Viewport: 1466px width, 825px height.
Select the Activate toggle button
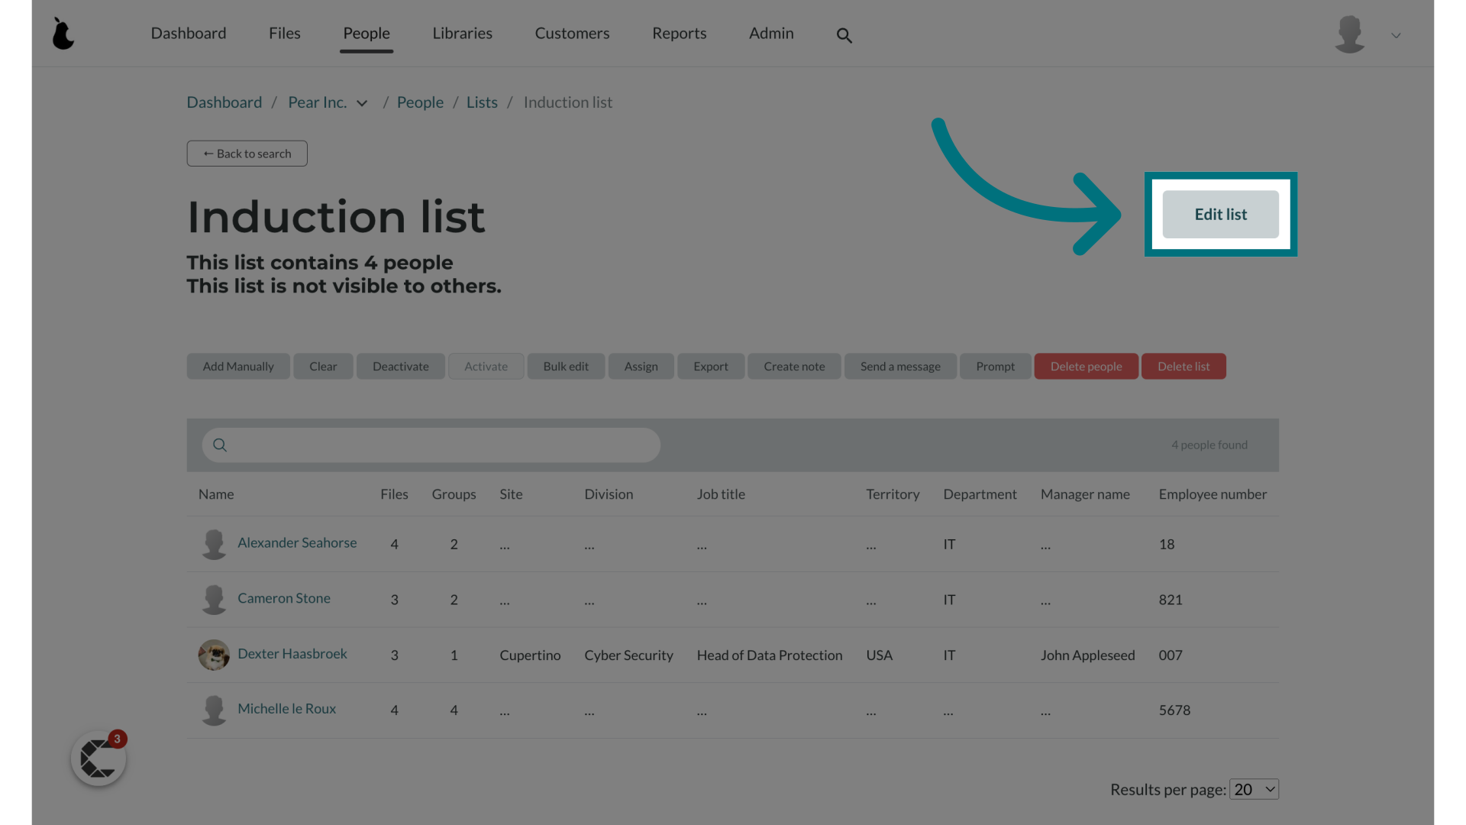(x=486, y=366)
